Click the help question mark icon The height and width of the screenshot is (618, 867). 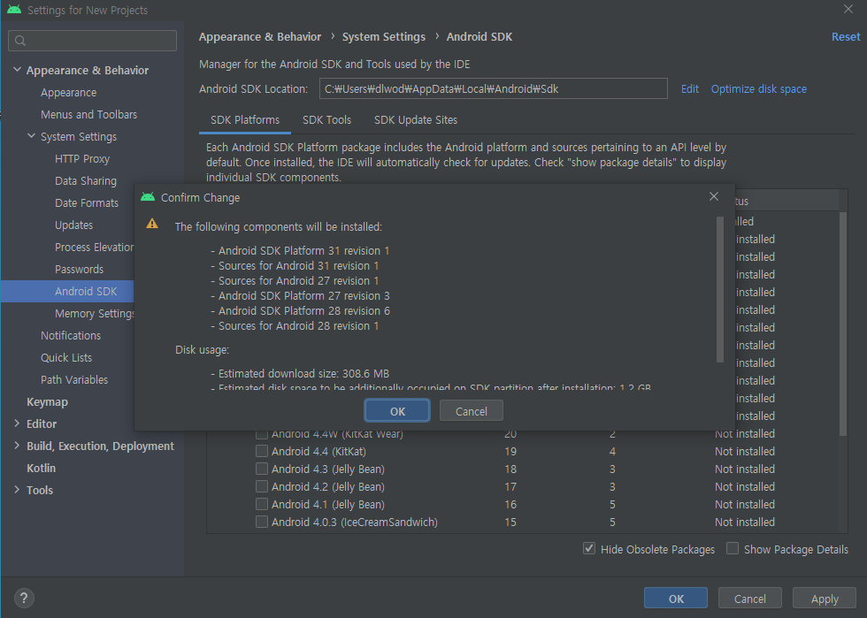coord(24,598)
